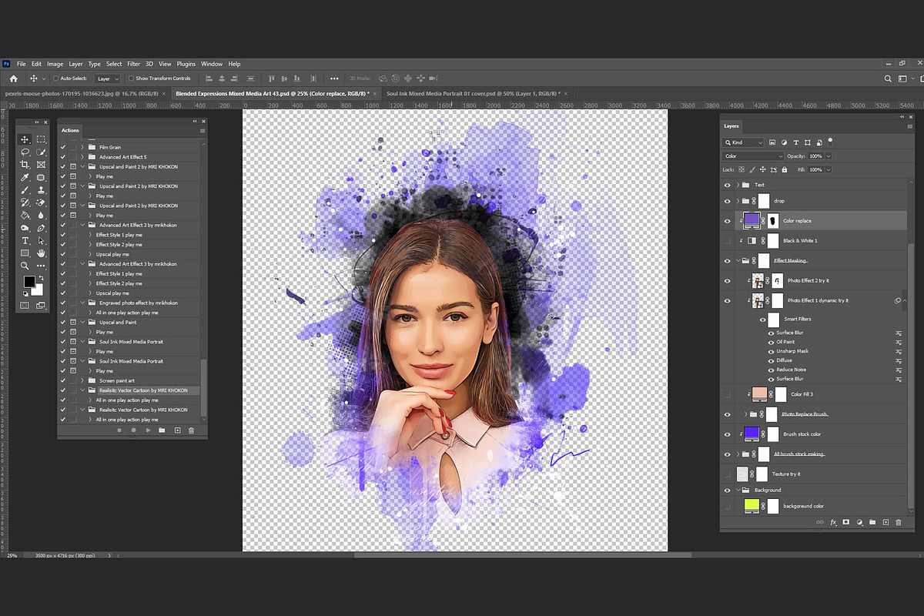Screen dimensions: 924x616
Task: Select the Crop tool
Action: point(25,165)
